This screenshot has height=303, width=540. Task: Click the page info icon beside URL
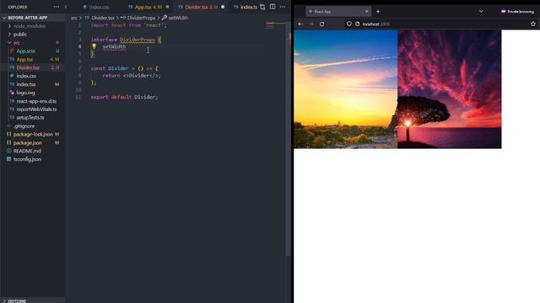pos(358,24)
